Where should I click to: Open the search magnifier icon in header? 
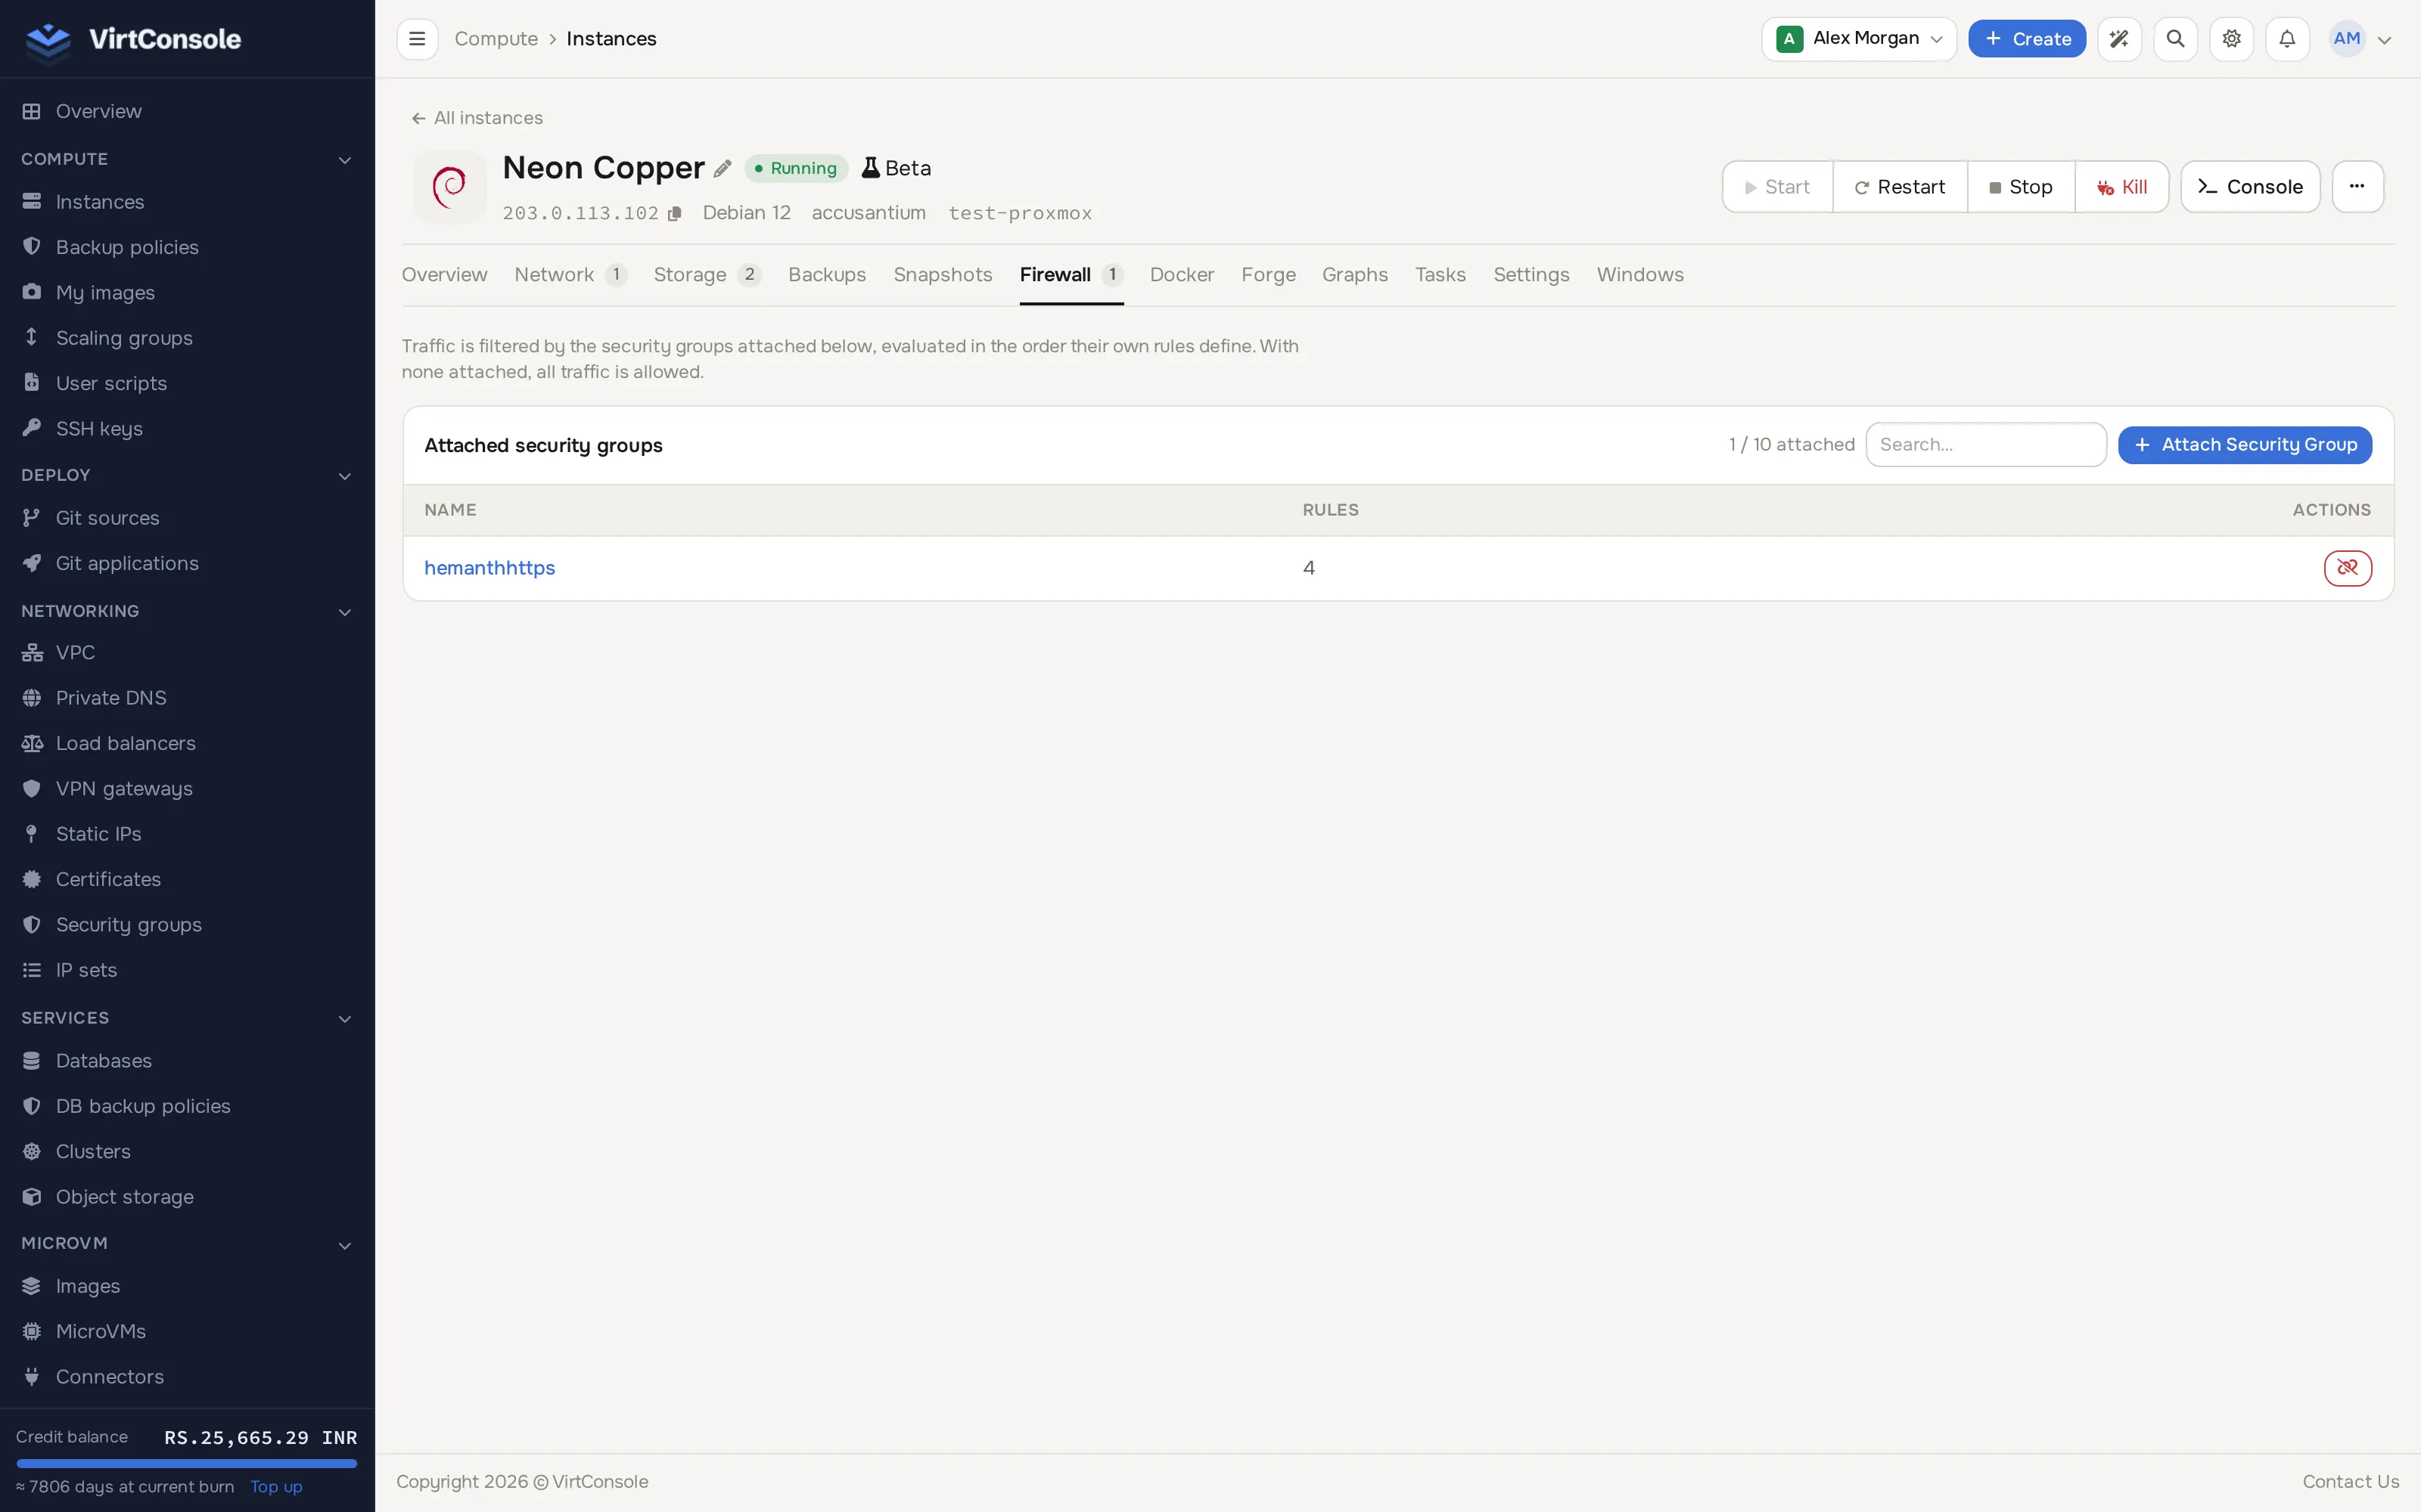click(x=2175, y=39)
